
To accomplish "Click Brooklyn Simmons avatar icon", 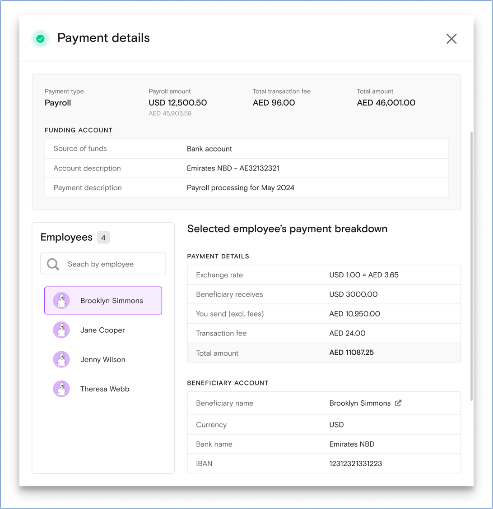I will click(x=61, y=301).
